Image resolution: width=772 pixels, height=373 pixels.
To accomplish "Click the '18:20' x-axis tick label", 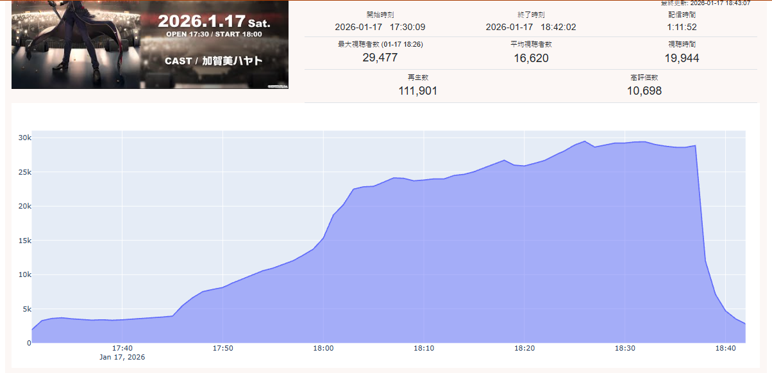I will (524, 348).
